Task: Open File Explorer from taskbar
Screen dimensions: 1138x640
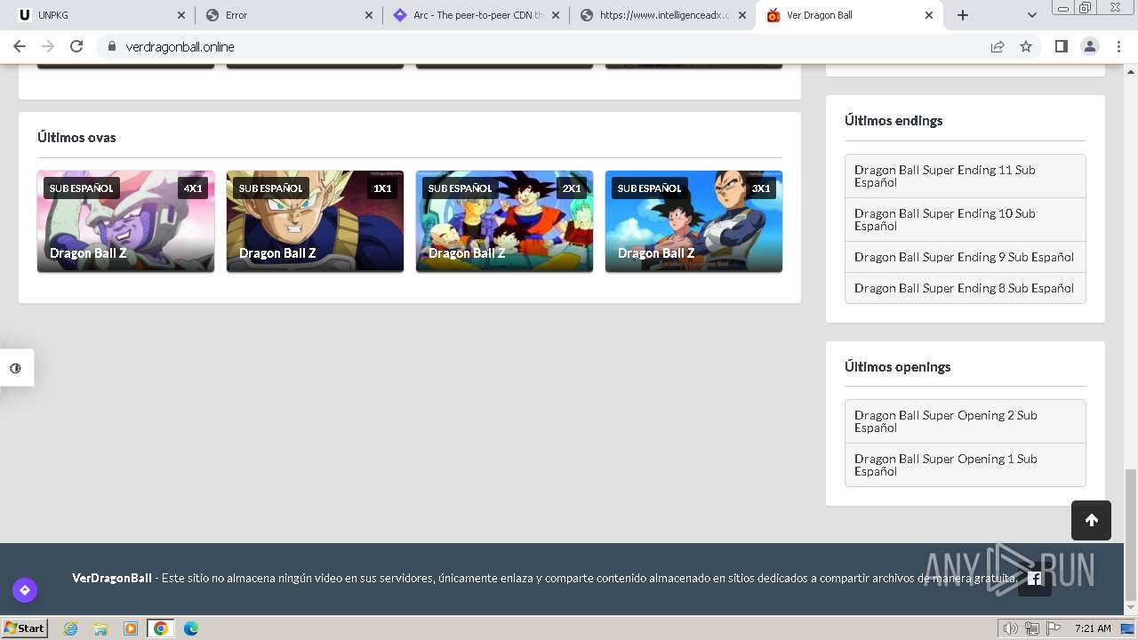Action: (100, 628)
